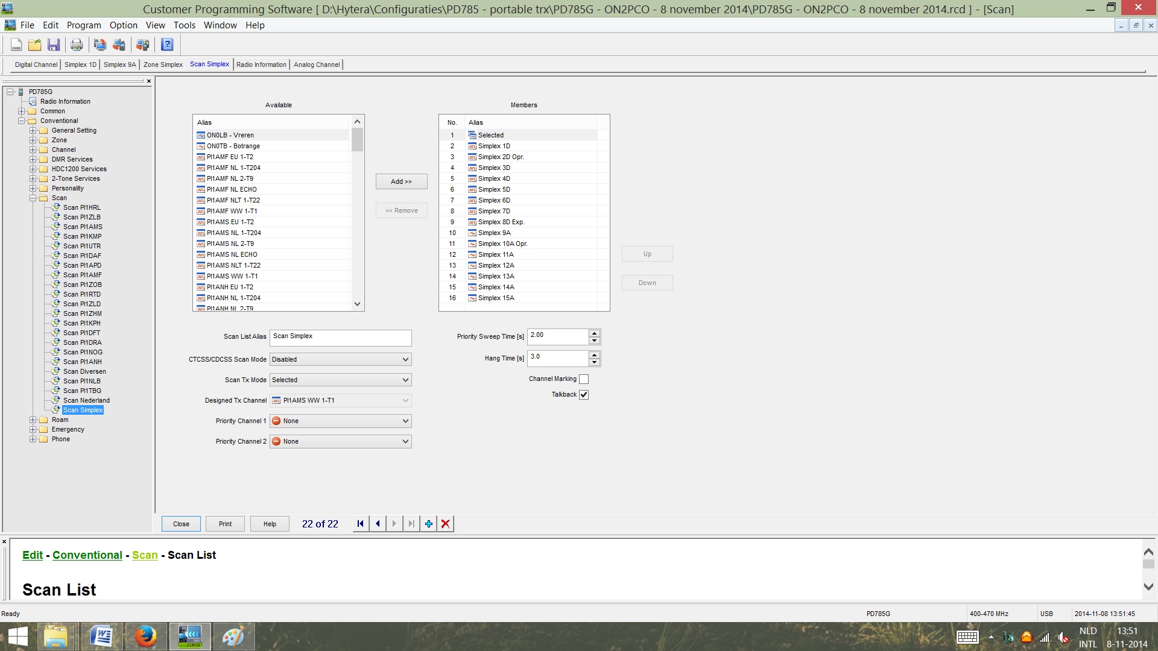This screenshot has width=1158, height=651.
Task: Click the next record arrow icon
Action: [x=394, y=524]
